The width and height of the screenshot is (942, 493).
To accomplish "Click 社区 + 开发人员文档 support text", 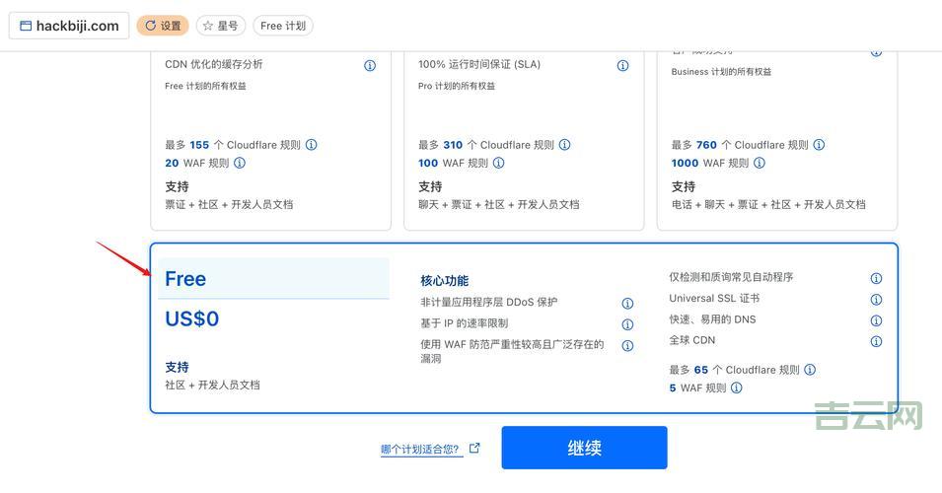I will [213, 385].
